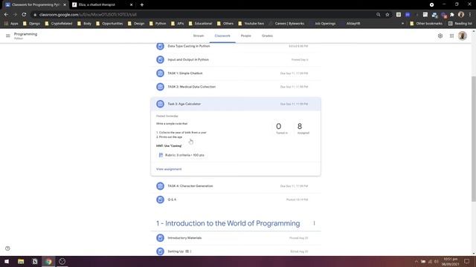This screenshot has width=476, height=267.
Task: Open the Google account avatar in Classroom header
Action: pos(463,36)
